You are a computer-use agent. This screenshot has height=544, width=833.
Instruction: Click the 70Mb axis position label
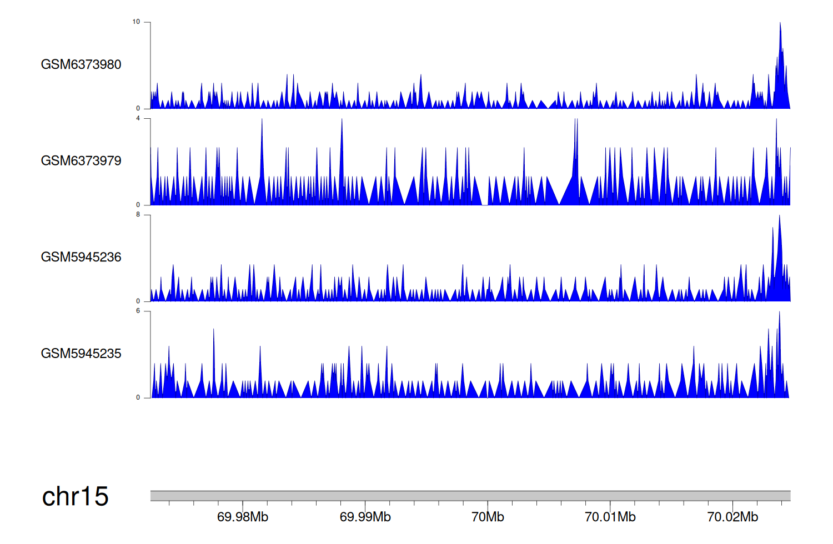point(488,517)
